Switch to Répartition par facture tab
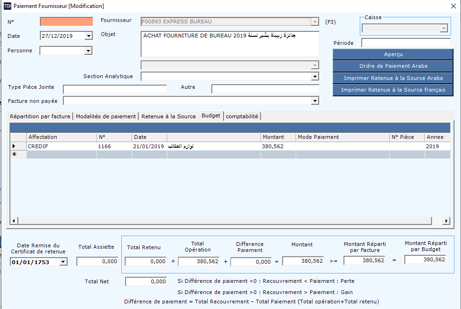The image size is (461, 309). pyautogui.click(x=40, y=116)
